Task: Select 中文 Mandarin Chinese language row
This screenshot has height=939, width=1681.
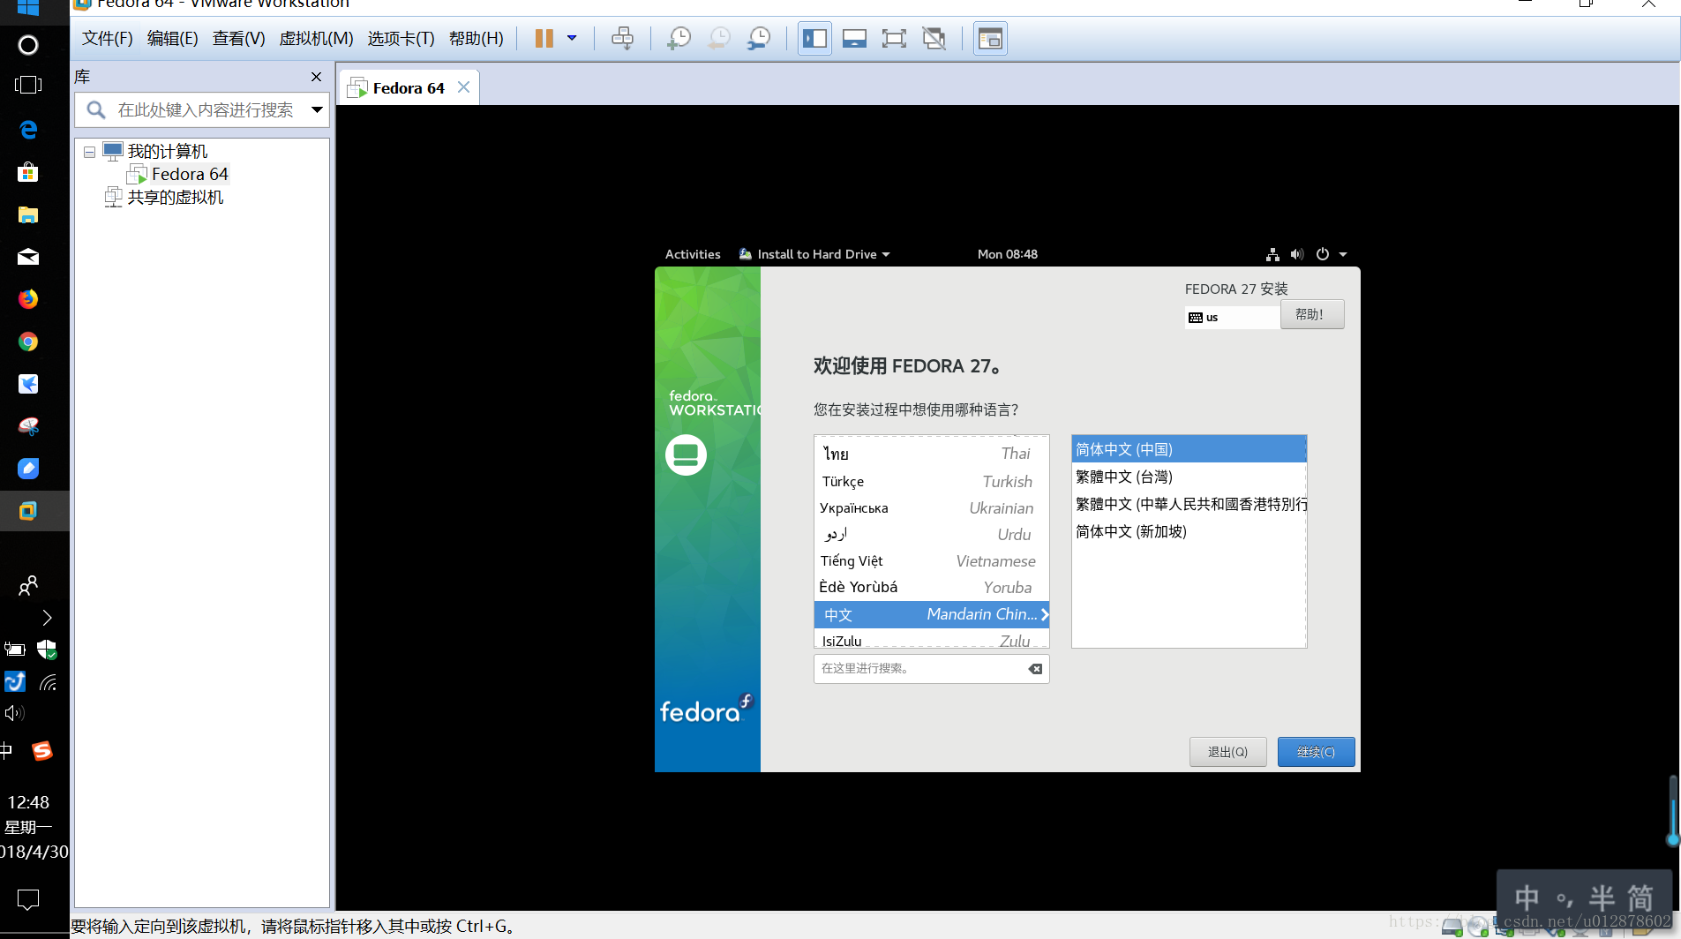Action: [x=931, y=614]
